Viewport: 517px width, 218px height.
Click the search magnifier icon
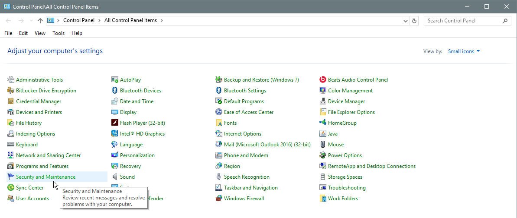pos(505,21)
